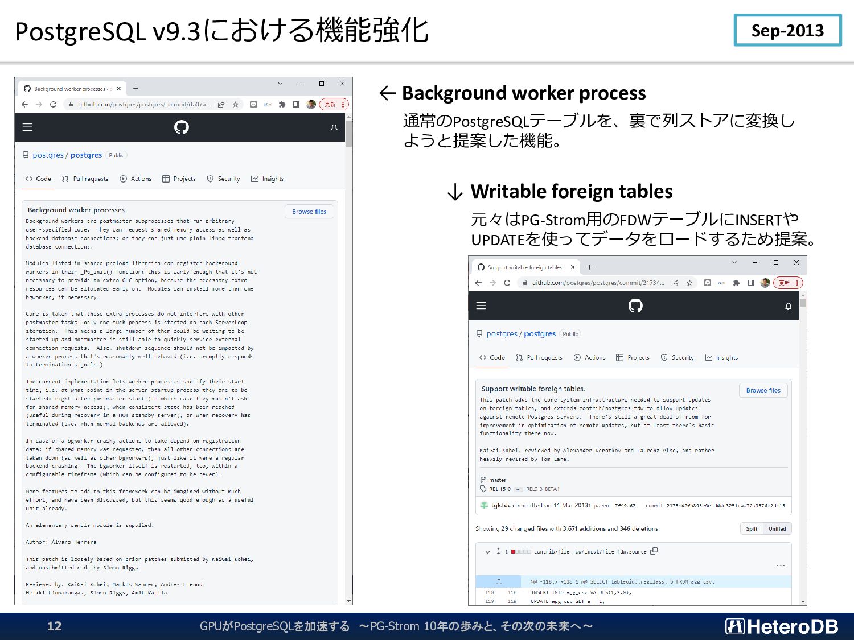
Task: Open notifications bell in writable foreign tables window
Action: pyautogui.click(x=788, y=307)
